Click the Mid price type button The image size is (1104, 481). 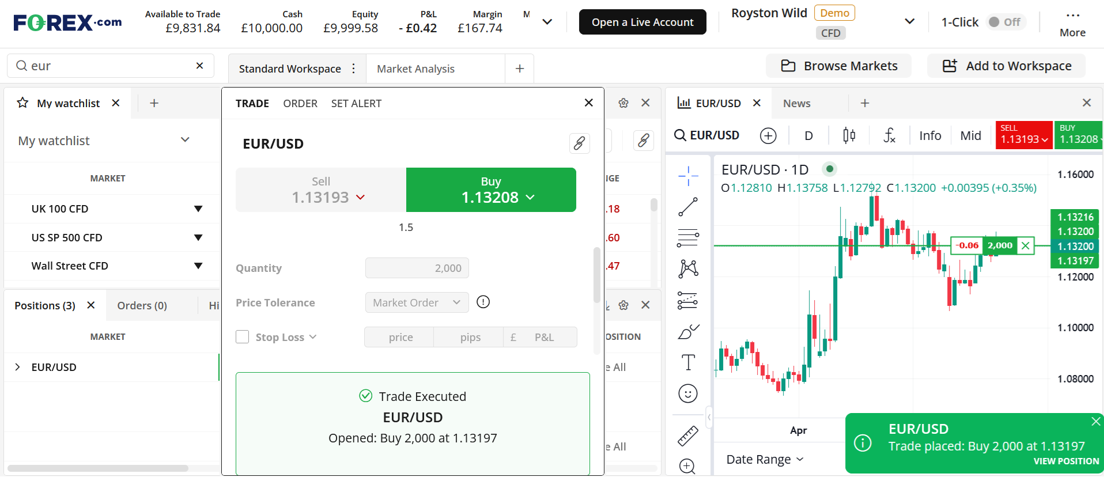coord(970,135)
